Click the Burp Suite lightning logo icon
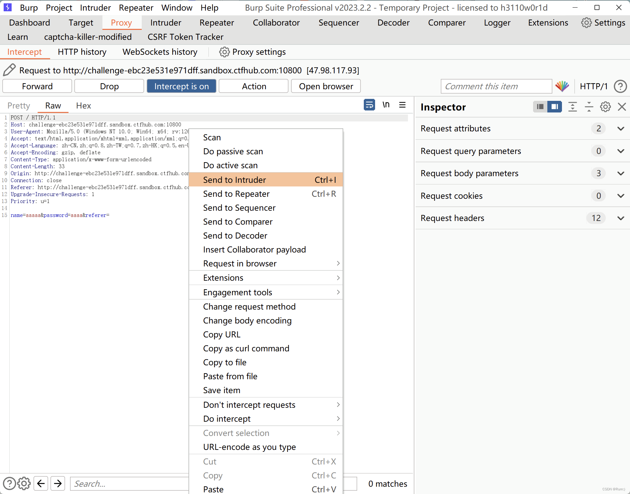The height and width of the screenshot is (494, 630). pos(7,7)
